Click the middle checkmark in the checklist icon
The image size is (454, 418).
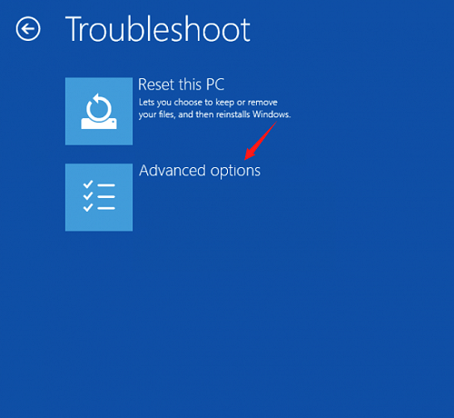[x=88, y=195]
